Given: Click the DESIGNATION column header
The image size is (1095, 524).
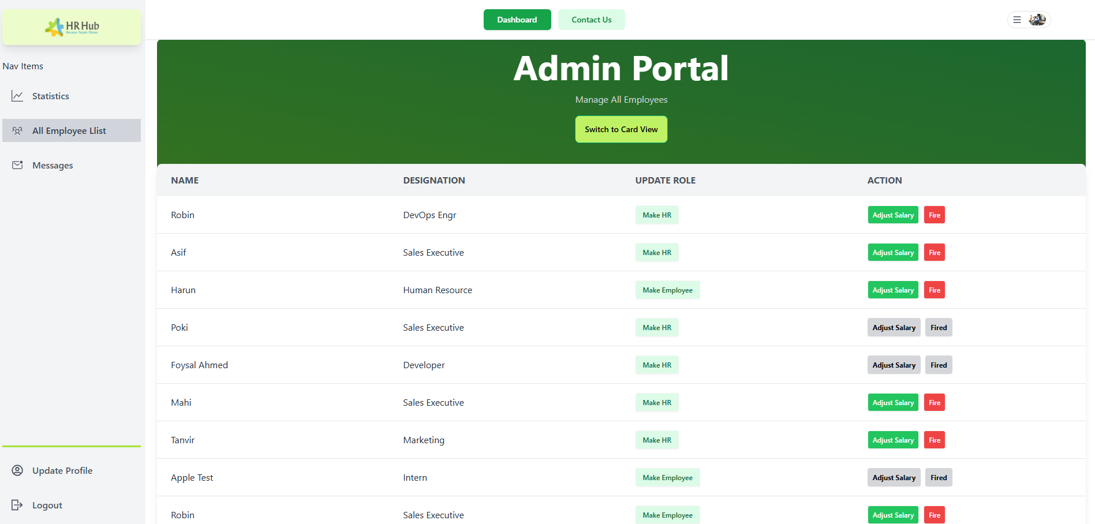Looking at the screenshot, I should [x=434, y=180].
